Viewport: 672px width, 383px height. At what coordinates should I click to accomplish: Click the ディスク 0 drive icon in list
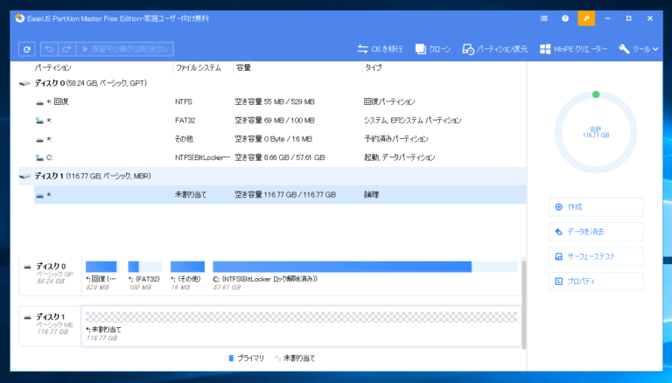point(24,83)
